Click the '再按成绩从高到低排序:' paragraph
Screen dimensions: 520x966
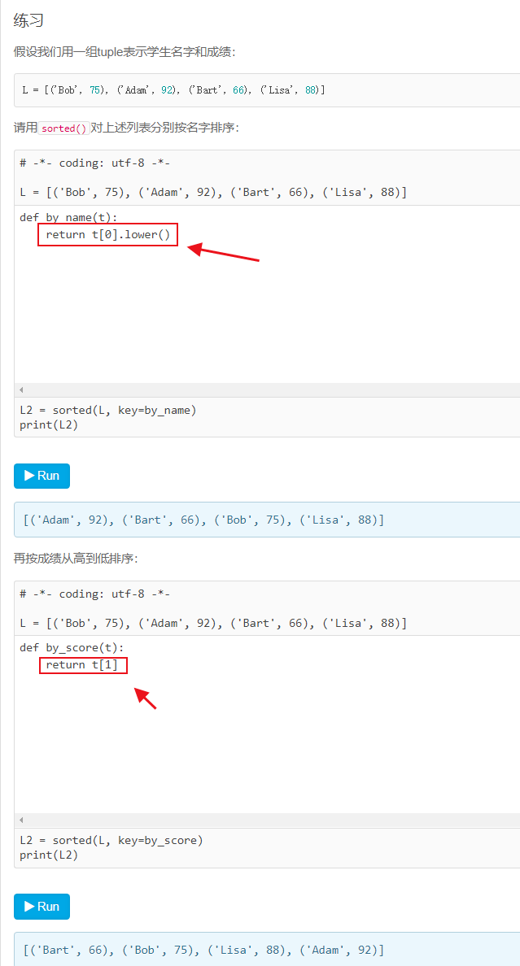click(76, 558)
